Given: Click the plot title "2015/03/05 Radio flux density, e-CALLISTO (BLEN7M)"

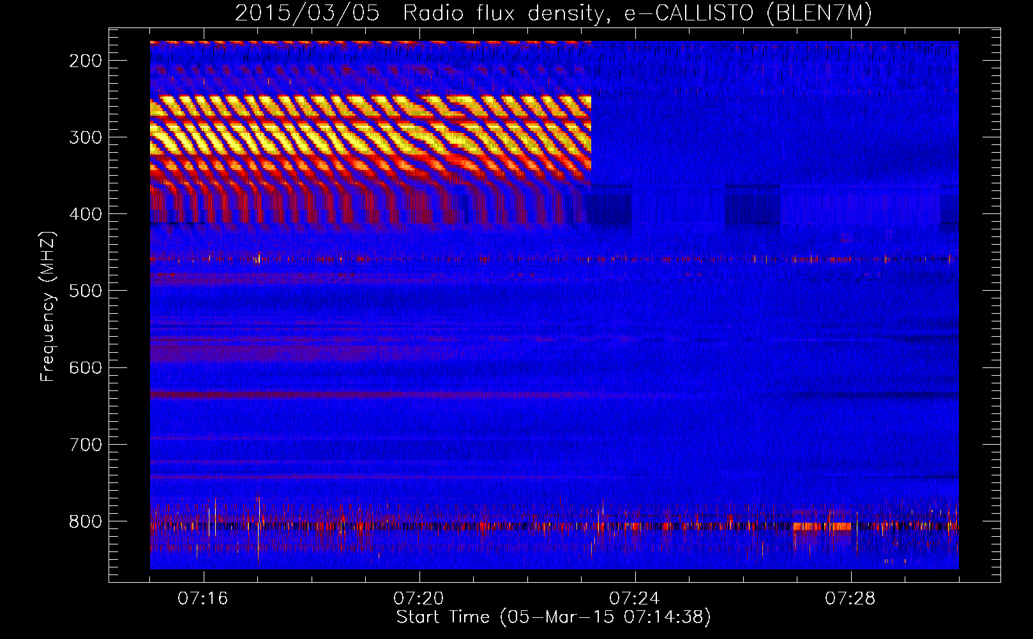Looking at the screenshot, I should click(554, 13).
